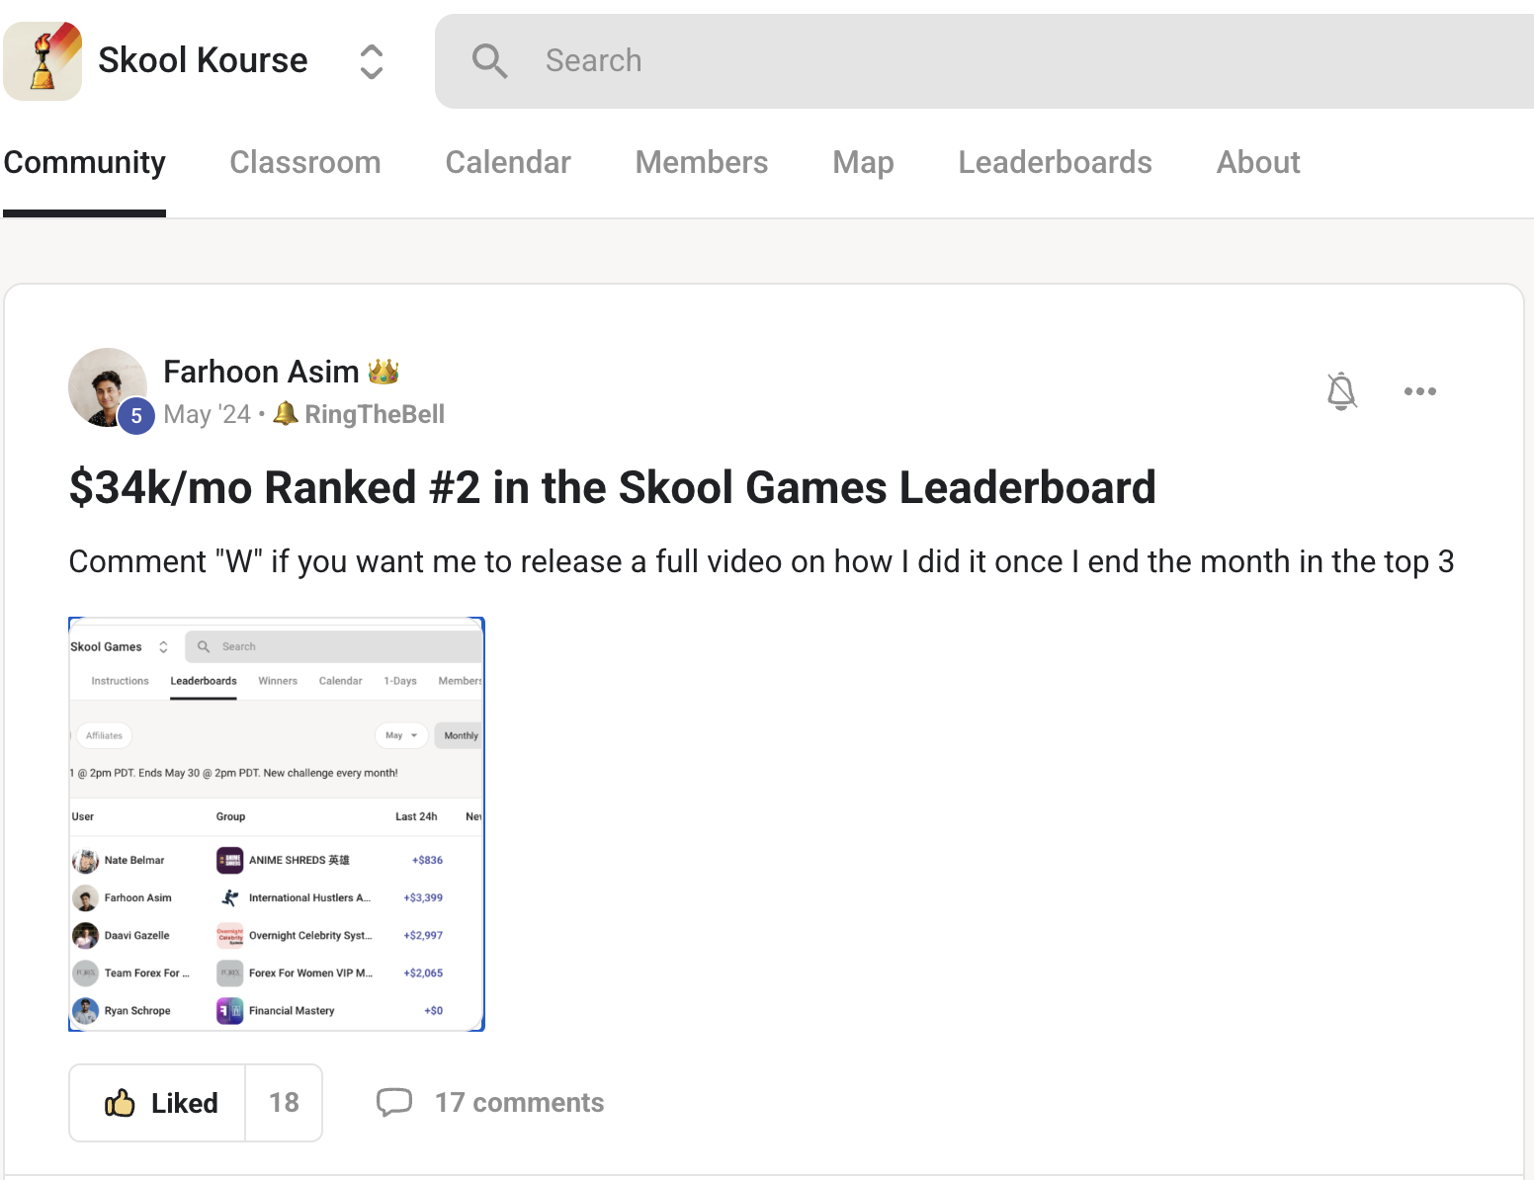Click the post date May '24
Image resolution: width=1534 pixels, height=1180 pixels.
click(208, 414)
